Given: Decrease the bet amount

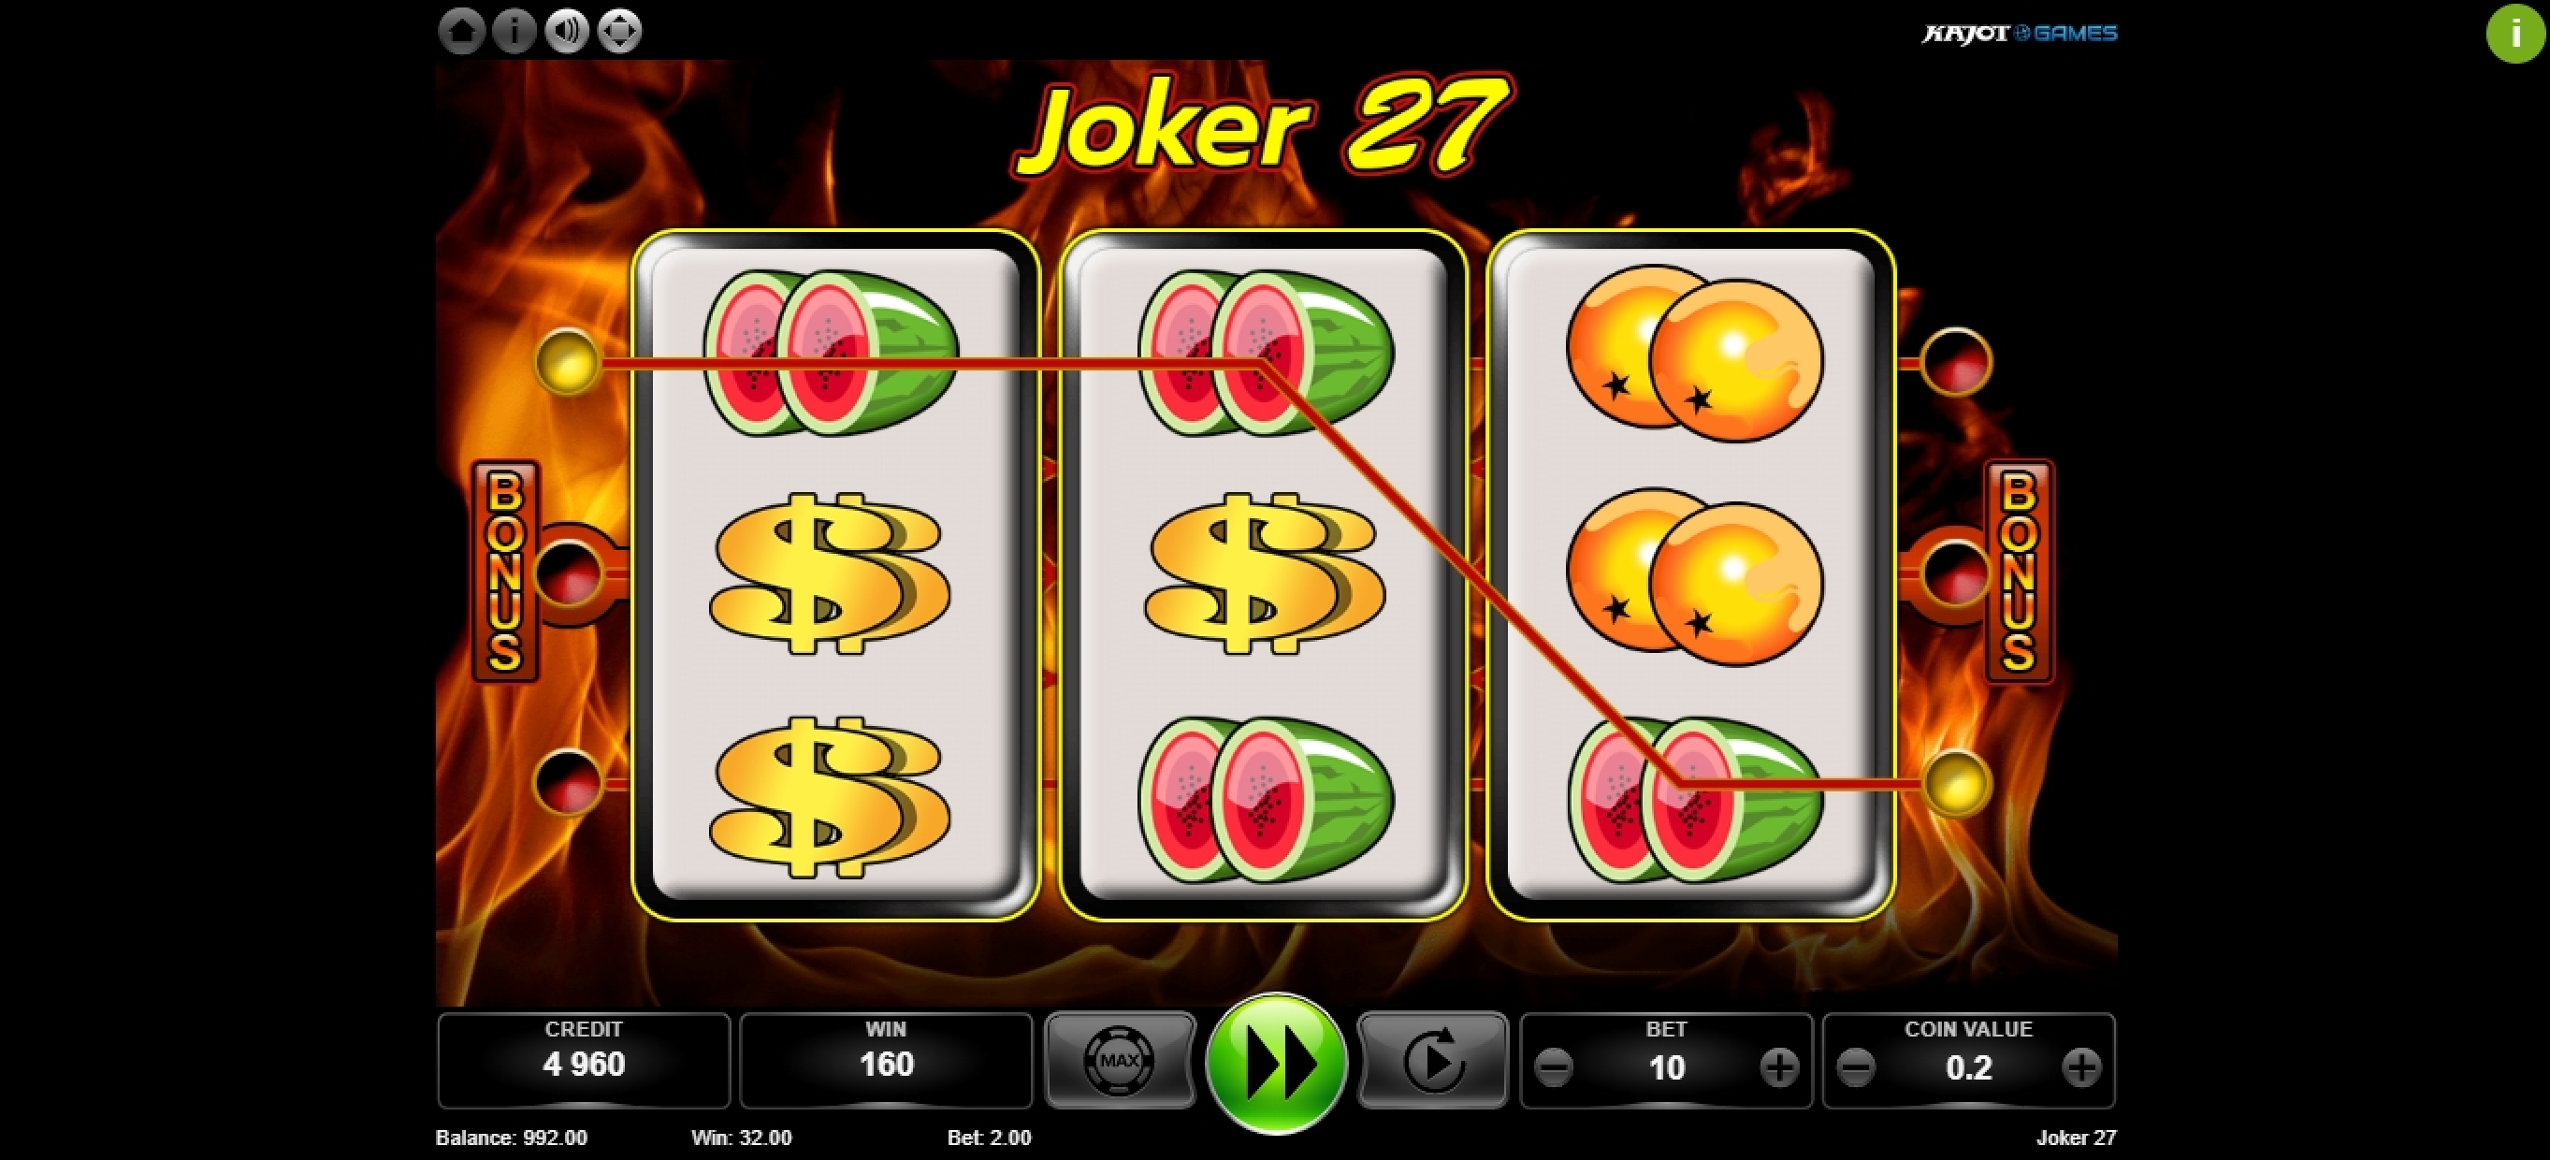Looking at the screenshot, I should tap(1553, 1068).
